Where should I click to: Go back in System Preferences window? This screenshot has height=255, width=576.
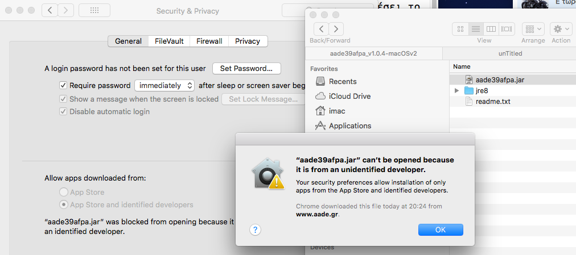click(x=50, y=10)
